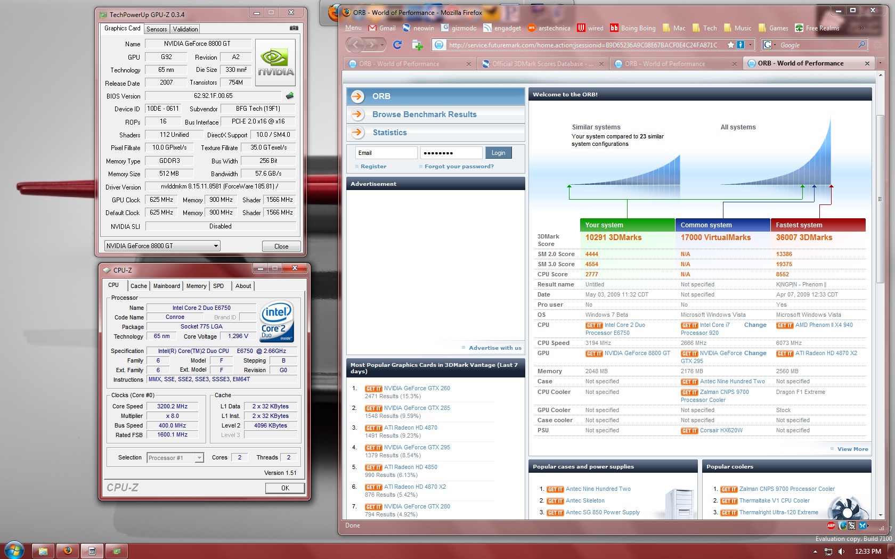Open the Gmail bookmark
The height and width of the screenshot is (559, 895).
[x=382, y=28]
